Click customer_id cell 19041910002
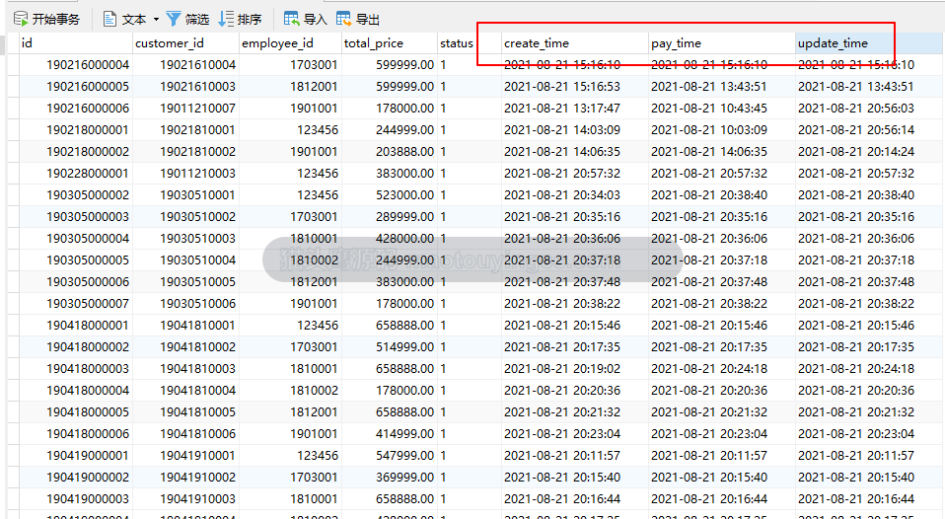945x519 pixels. [x=185, y=478]
